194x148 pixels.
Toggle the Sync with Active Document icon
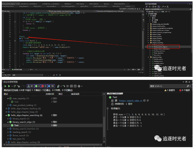pos(159,7)
